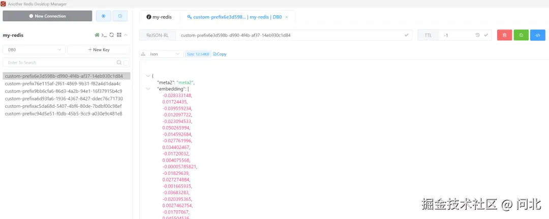Open the Redis console terminal icon
Viewport: 549px width, 219px height.
pyautogui.click(x=104, y=35)
